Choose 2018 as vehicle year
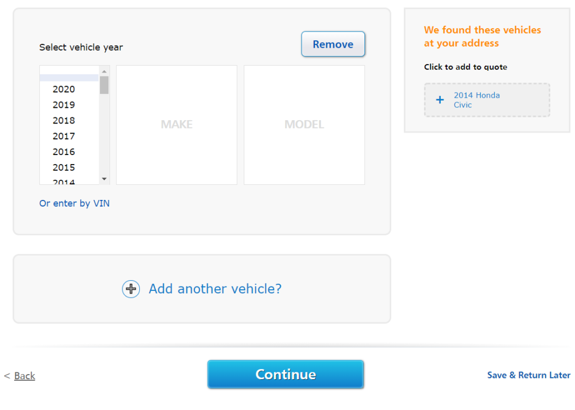This screenshot has height=410, width=575. [x=69, y=121]
